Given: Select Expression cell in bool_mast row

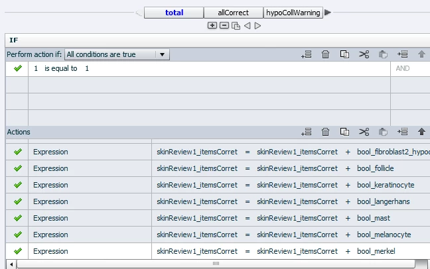Looking at the screenshot, I should (x=90, y=218).
